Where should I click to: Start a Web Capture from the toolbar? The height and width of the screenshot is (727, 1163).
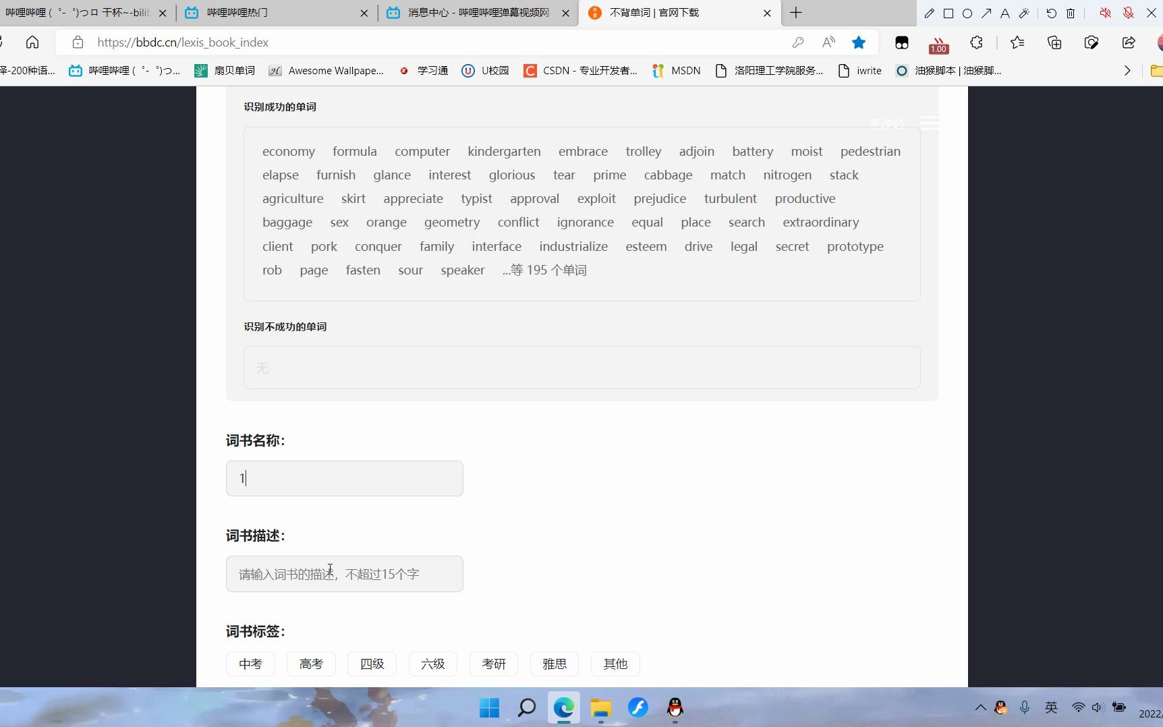coord(1091,42)
